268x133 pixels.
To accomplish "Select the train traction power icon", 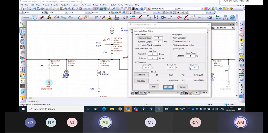I will pos(210,17).
